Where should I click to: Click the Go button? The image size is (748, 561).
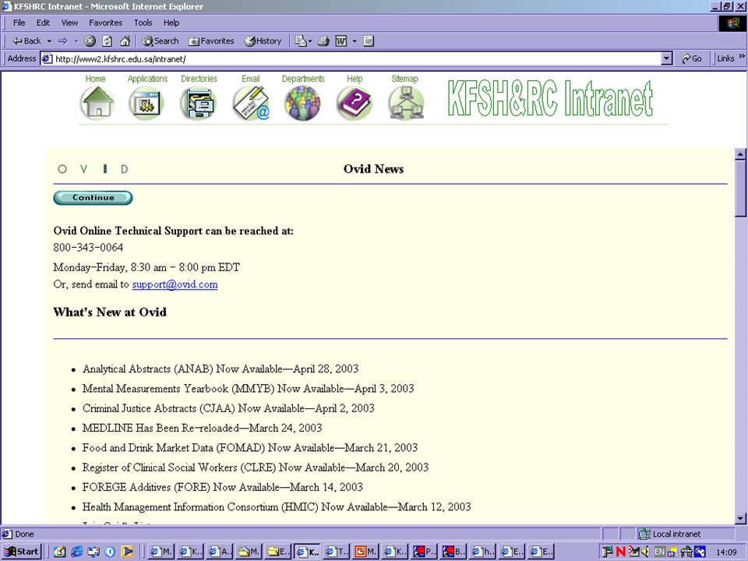[x=692, y=58]
